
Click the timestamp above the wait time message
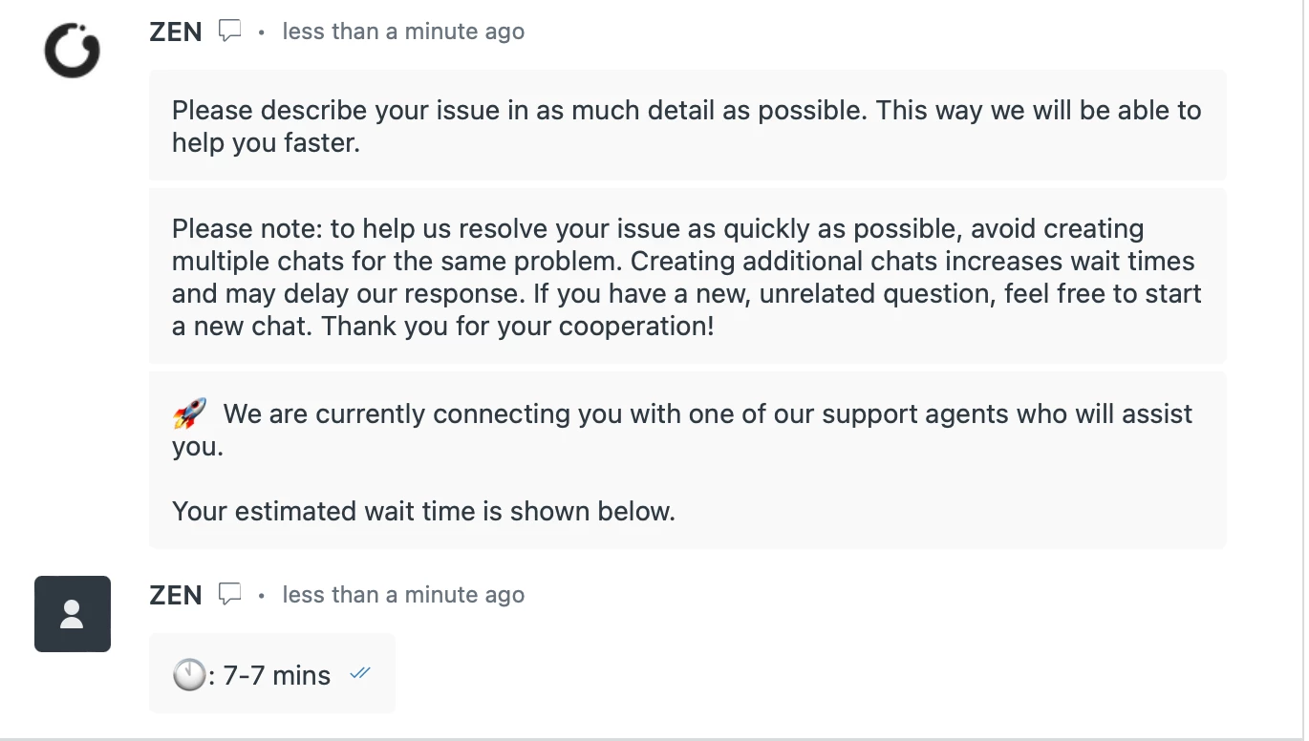click(403, 595)
